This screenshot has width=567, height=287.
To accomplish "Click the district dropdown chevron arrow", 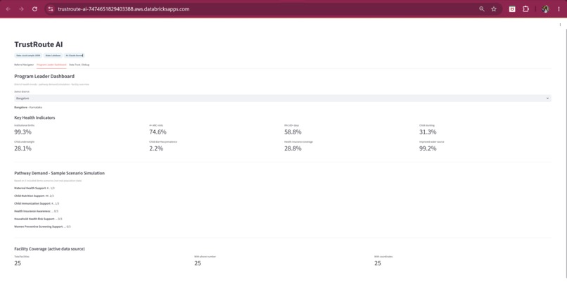I will [x=547, y=98].
